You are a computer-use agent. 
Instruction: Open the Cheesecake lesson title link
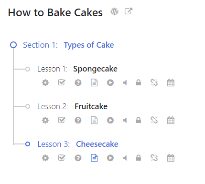97,144
